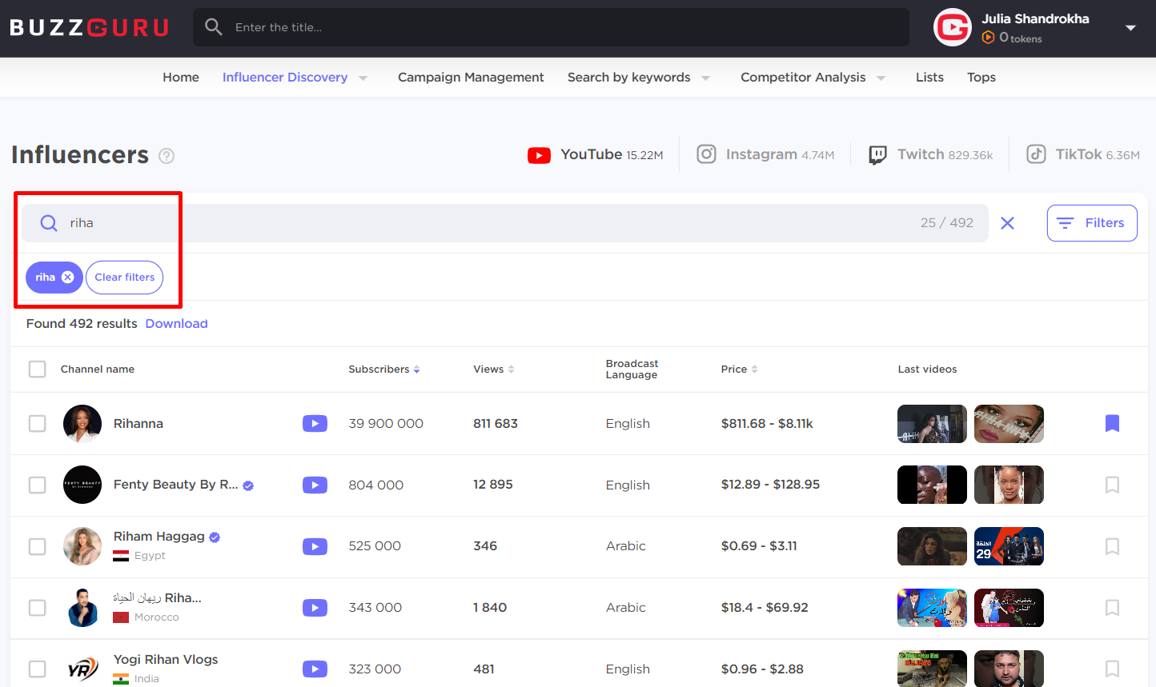
Task: Select the Fenty Beauty row checkbox
Action: pos(38,485)
